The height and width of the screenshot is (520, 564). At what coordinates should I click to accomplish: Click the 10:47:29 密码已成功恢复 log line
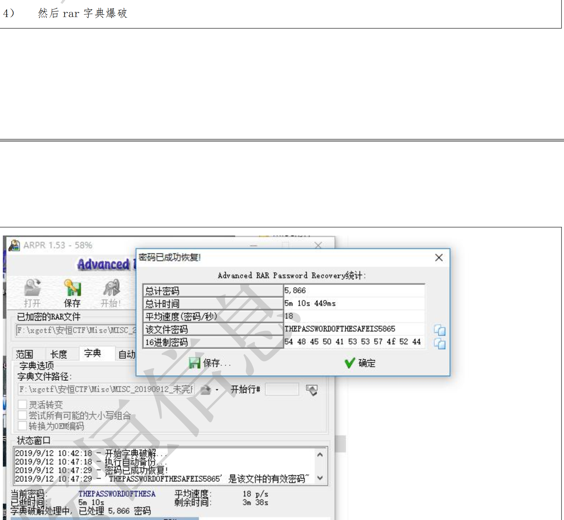tap(92, 470)
